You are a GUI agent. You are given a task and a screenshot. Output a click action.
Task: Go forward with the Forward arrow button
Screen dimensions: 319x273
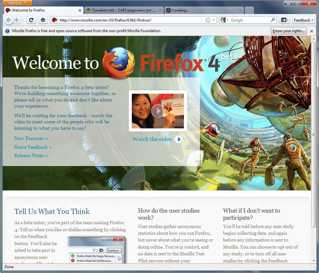point(17,20)
